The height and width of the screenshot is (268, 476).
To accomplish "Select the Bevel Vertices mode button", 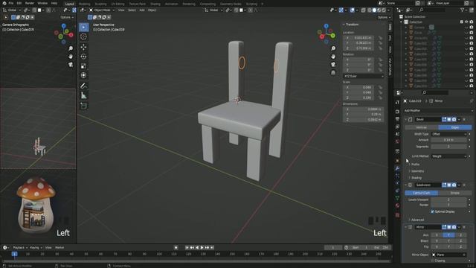I will click(422, 127).
